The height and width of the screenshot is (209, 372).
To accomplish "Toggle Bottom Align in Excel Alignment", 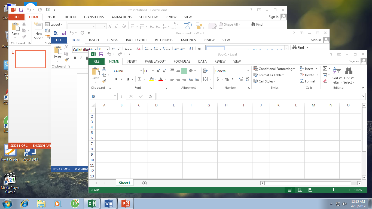I will (x=184, y=71).
